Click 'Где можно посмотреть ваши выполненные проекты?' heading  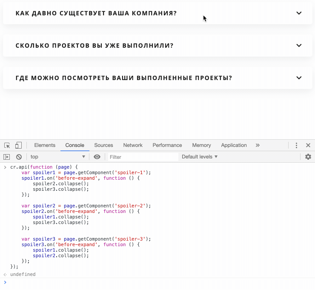coord(124,78)
